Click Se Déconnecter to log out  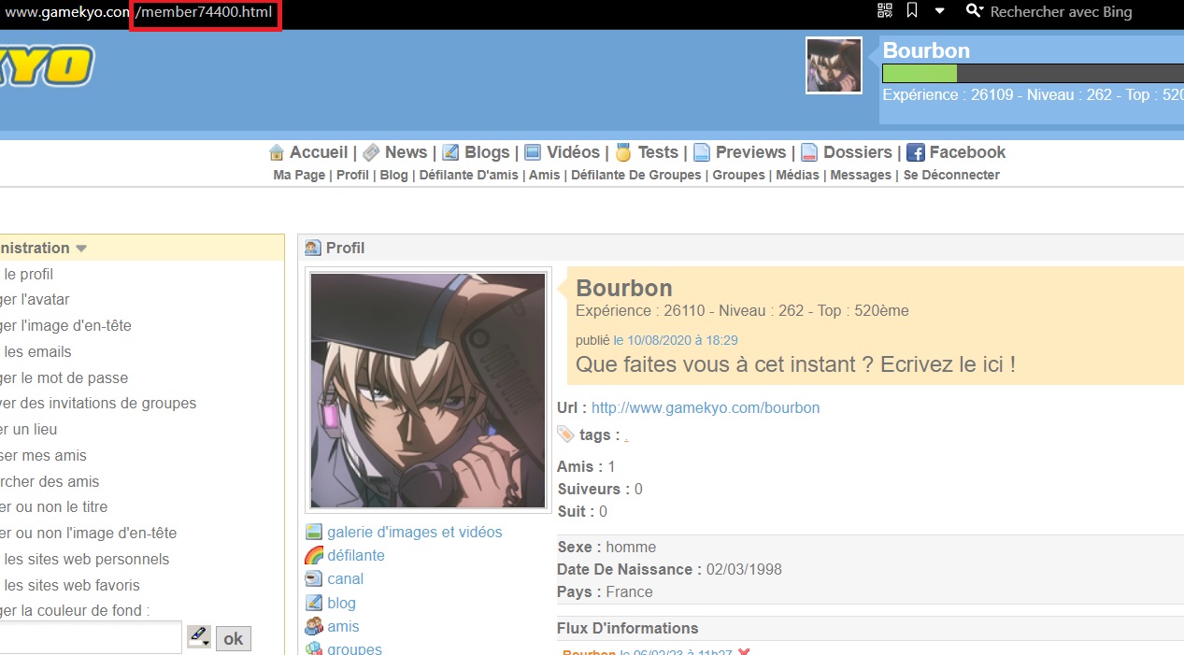(951, 175)
